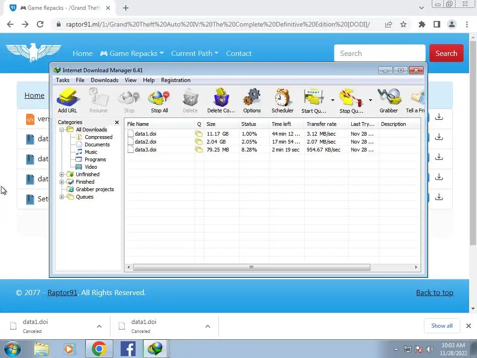
Task: Click the Raptor91 footer link
Action: pyautogui.click(x=62, y=293)
